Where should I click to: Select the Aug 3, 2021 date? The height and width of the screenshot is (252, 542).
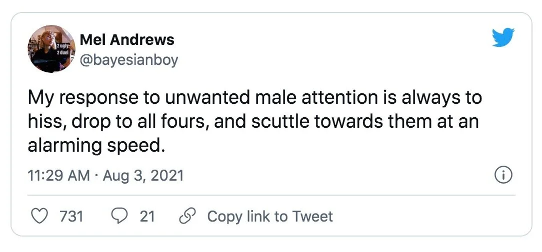[143, 176]
